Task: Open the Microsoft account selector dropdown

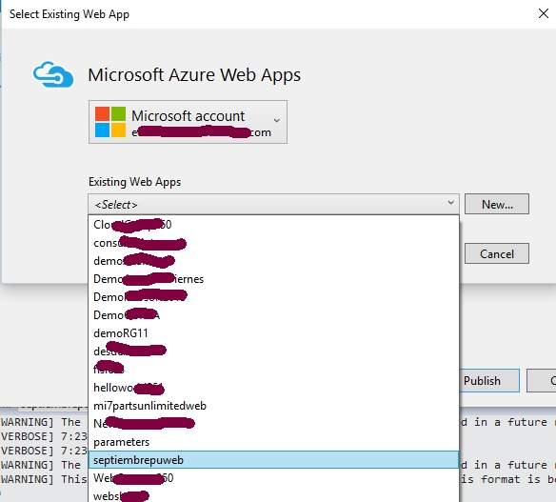Action: tap(188, 122)
